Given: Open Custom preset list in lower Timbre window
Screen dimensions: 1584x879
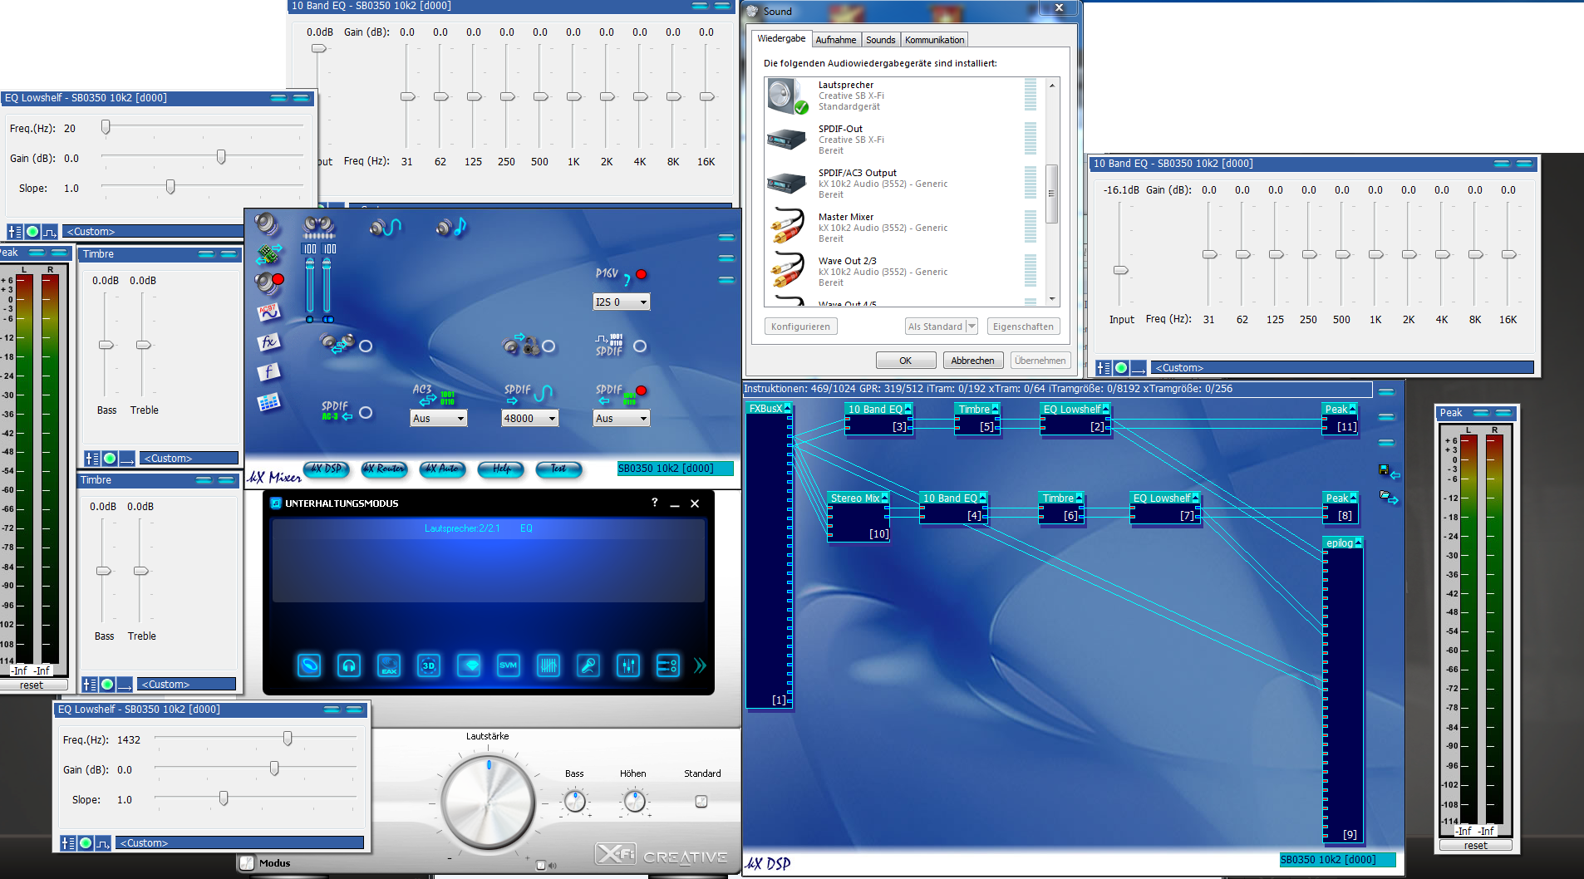Looking at the screenshot, I should [187, 685].
